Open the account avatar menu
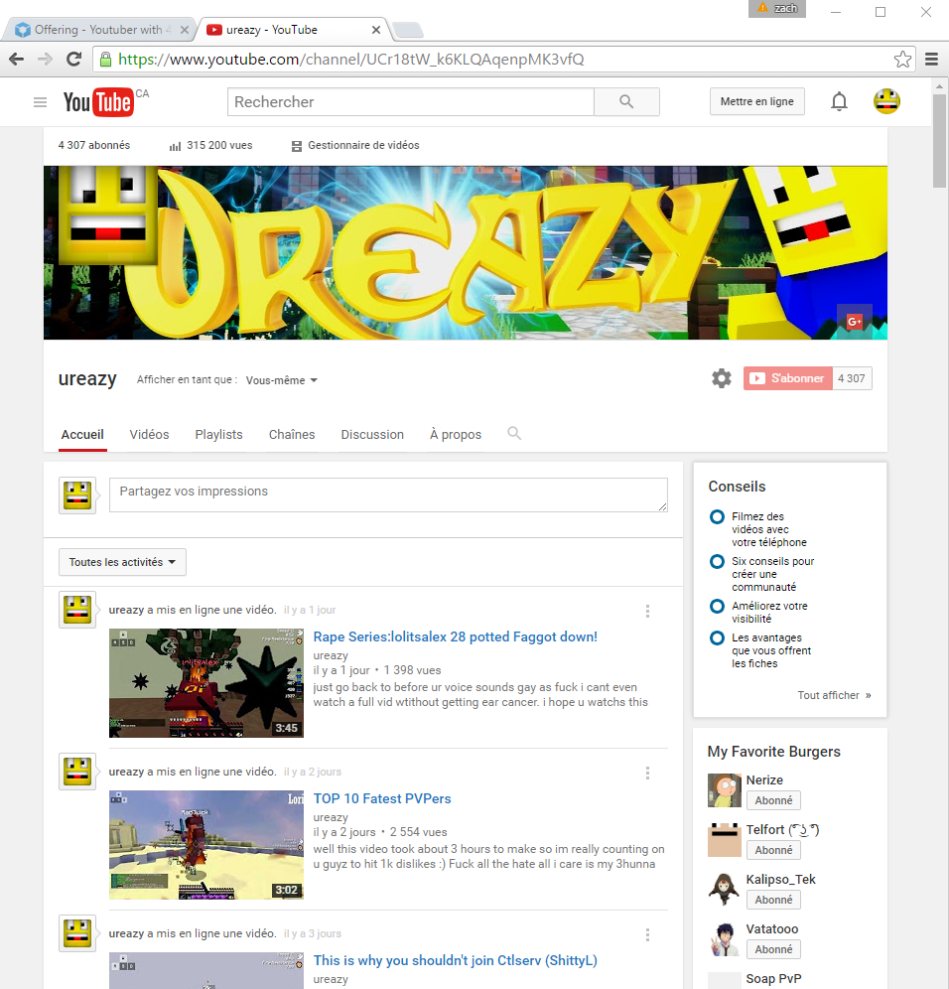Viewport: 949px width, 989px height. [885, 101]
